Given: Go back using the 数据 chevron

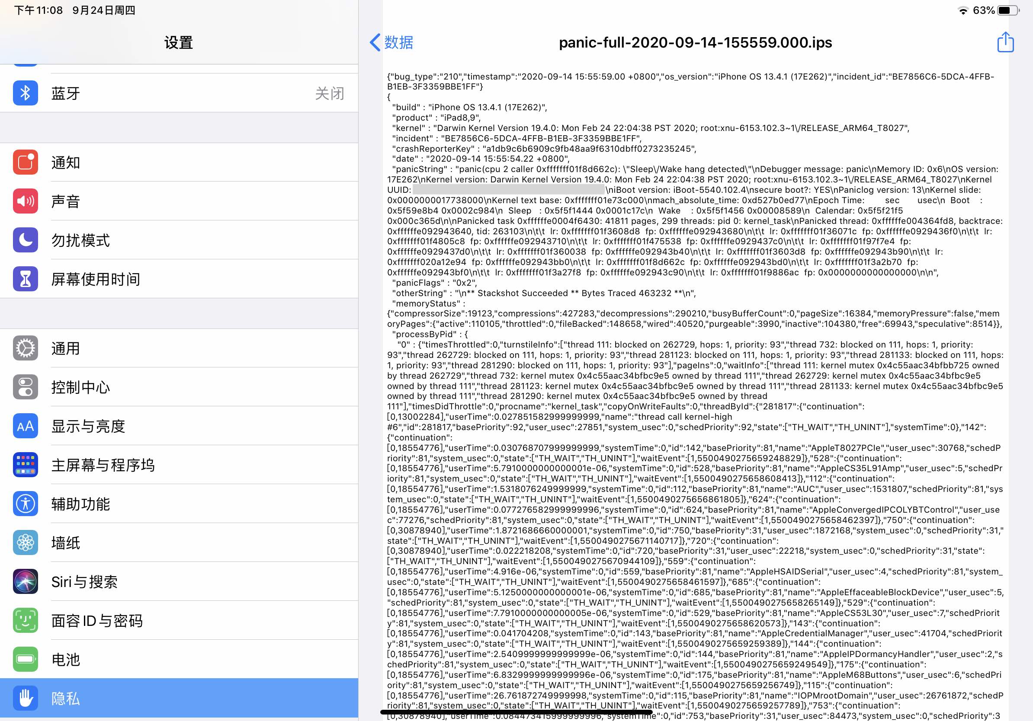Looking at the screenshot, I should (391, 42).
